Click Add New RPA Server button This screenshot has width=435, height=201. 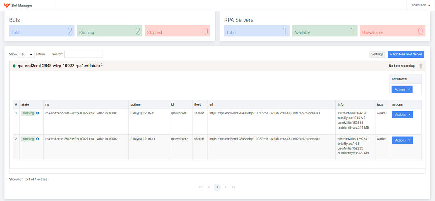point(406,54)
